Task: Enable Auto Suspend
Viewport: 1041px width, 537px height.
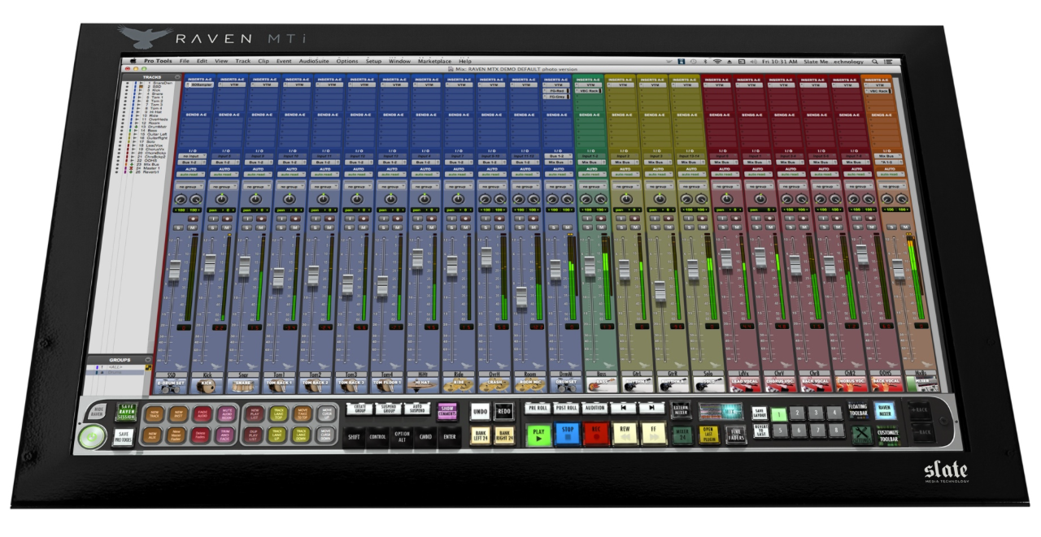Action: [x=417, y=408]
